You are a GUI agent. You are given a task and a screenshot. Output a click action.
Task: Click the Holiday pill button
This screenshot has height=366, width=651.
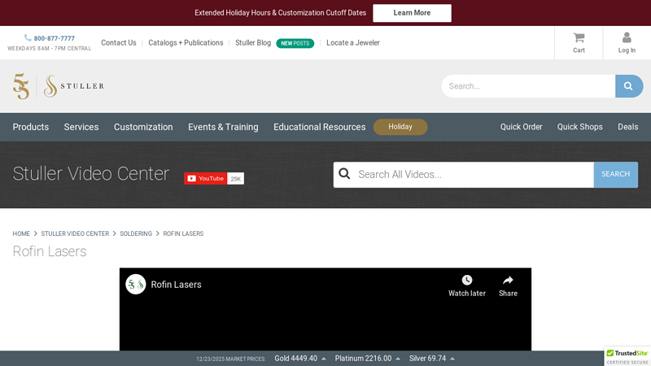coord(400,127)
